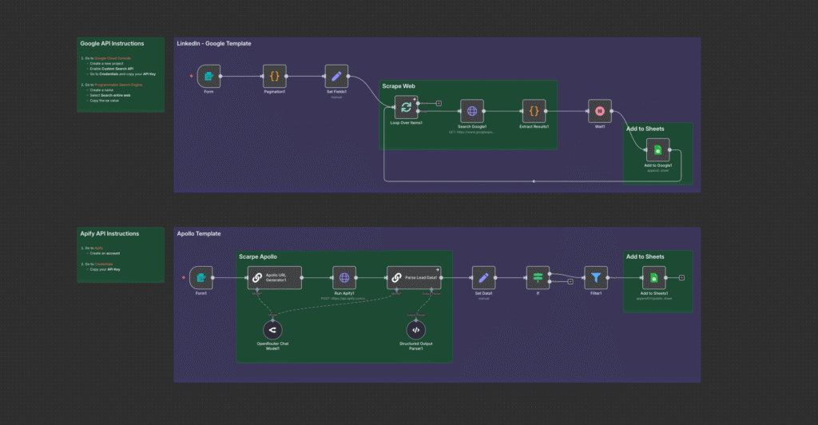Open the Apollo URL Generator1 node
Viewport: 818px width, 425px height.
[273, 277]
